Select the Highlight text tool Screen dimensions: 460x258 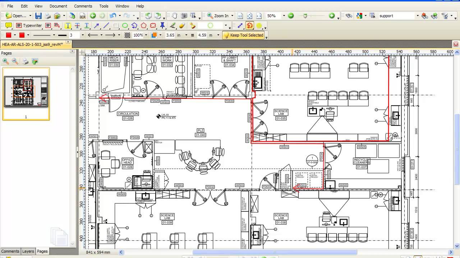coord(68,25)
